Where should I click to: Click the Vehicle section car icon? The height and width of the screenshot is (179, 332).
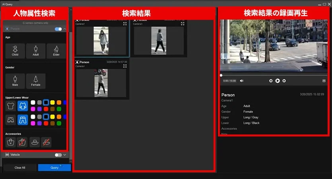tap(7, 155)
